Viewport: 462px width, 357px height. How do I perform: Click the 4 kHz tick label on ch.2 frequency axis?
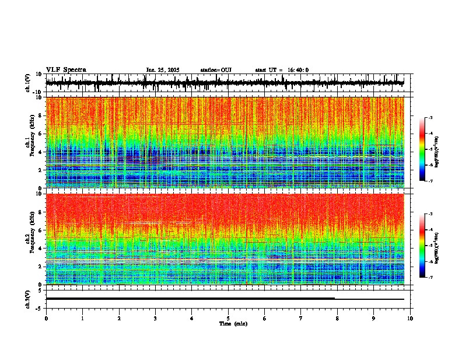pos(40,249)
